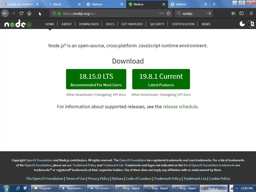Switch to Appearance taskbar window

tap(73, 188)
